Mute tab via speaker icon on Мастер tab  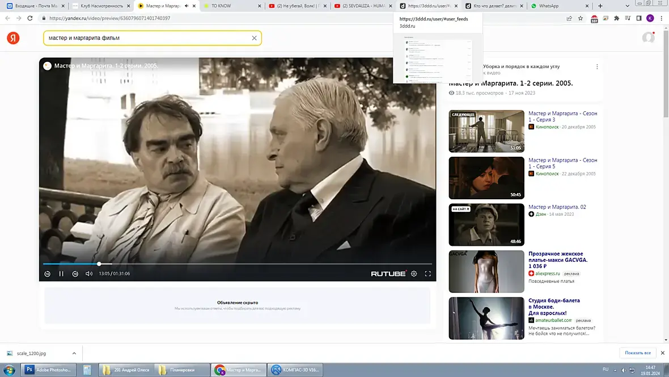click(x=187, y=6)
